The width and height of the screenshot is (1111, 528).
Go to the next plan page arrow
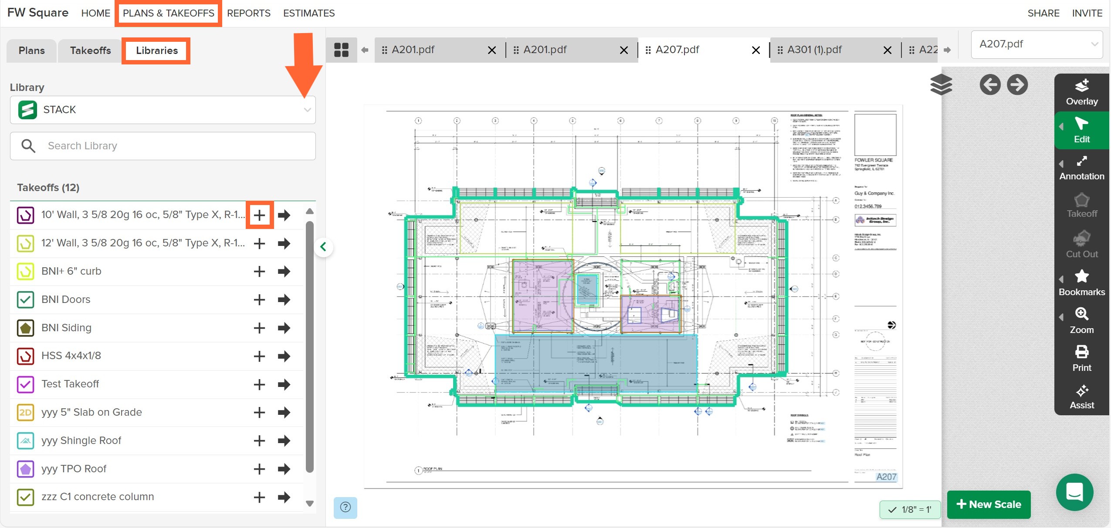click(x=1017, y=84)
